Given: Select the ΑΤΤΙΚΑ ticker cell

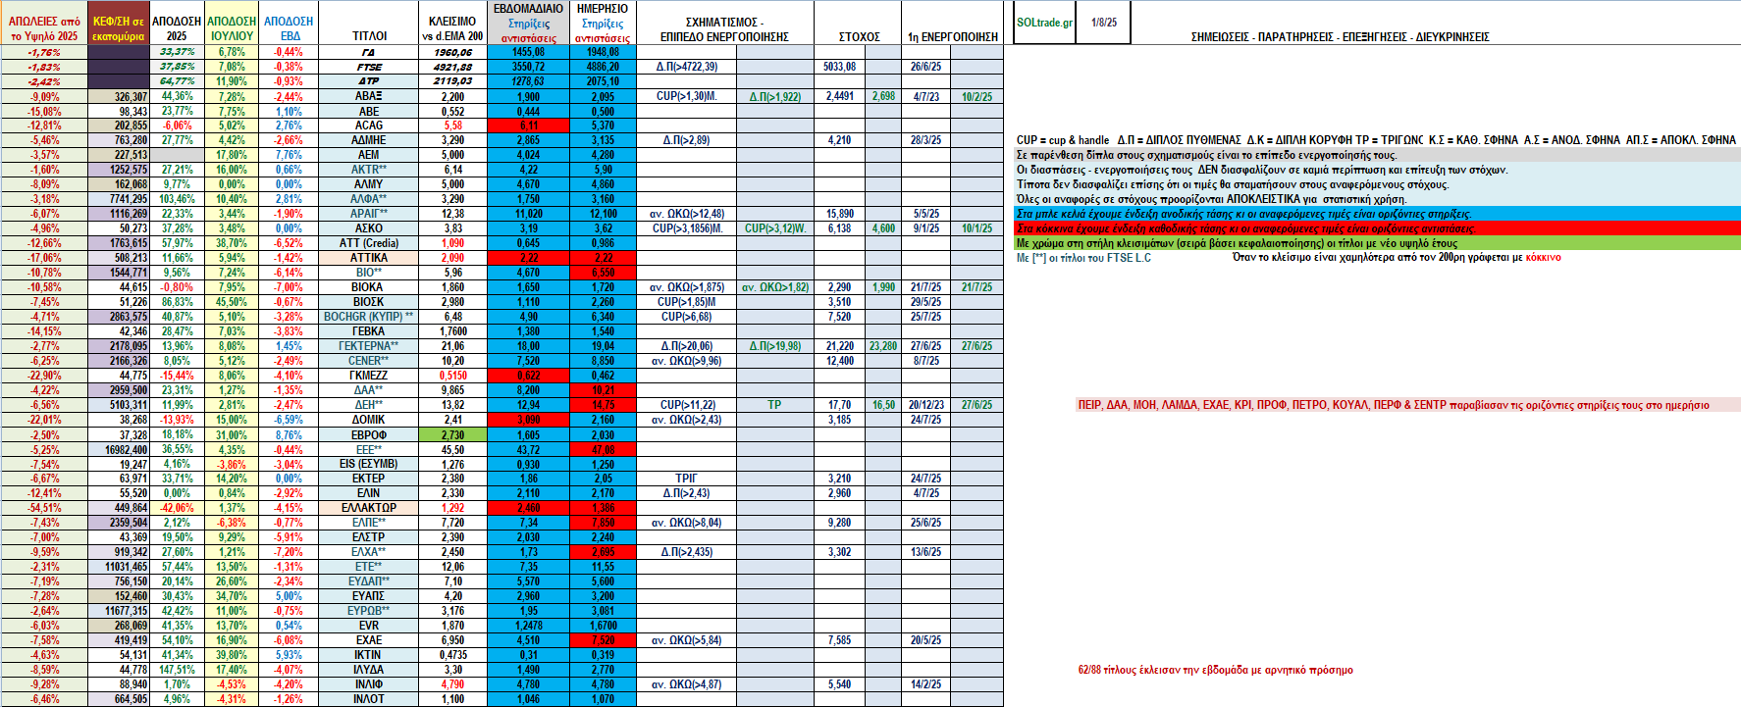Looking at the screenshot, I should [369, 258].
